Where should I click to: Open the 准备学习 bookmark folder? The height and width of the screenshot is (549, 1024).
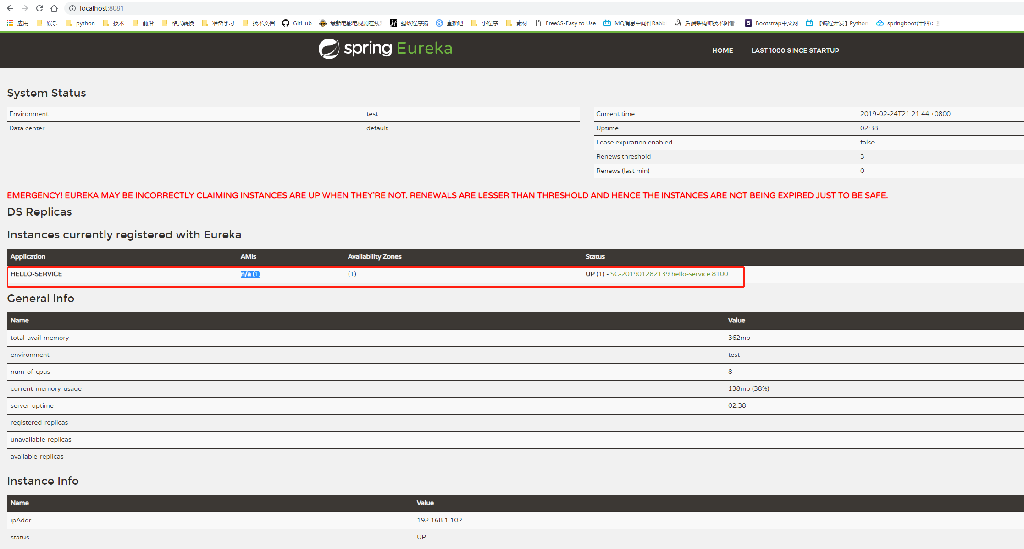pyautogui.click(x=218, y=23)
